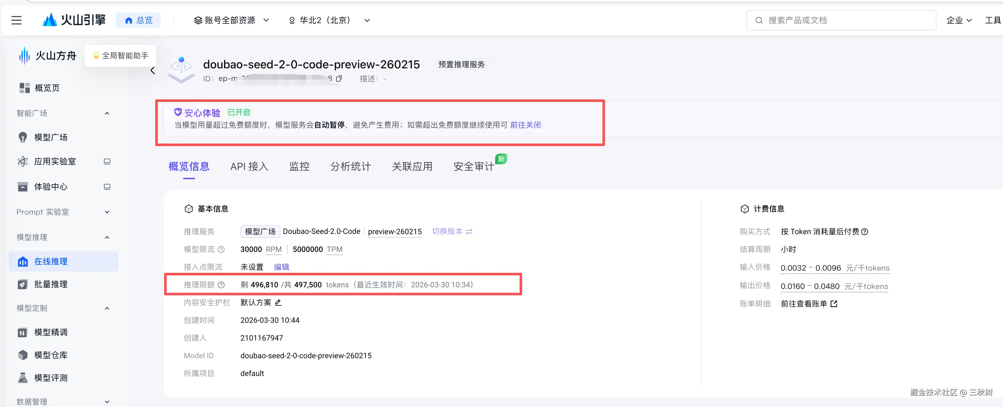Click help icon beside 推理限额
This screenshot has height=407, width=1003.
(221, 285)
